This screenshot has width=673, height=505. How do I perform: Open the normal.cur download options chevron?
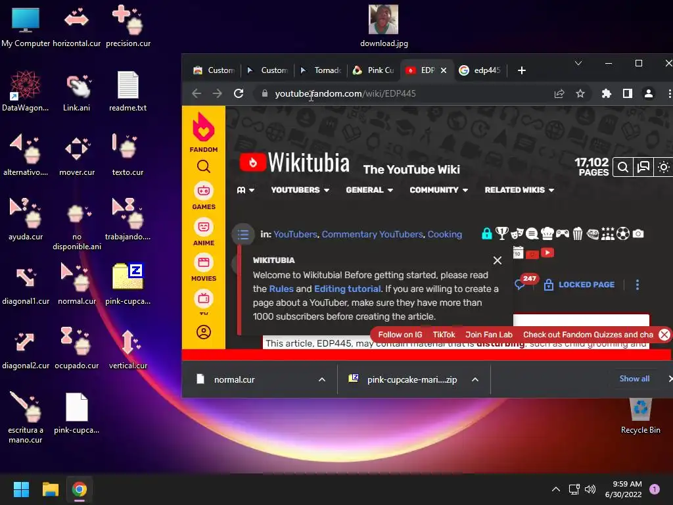(x=322, y=379)
